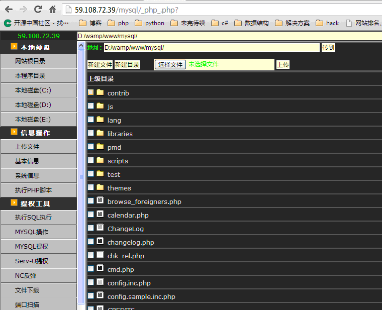Viewport: 382px width, 310px height.
Task: Click 新建目录 to create a directory
Action: pyautogui.click(x=127, y=64)
